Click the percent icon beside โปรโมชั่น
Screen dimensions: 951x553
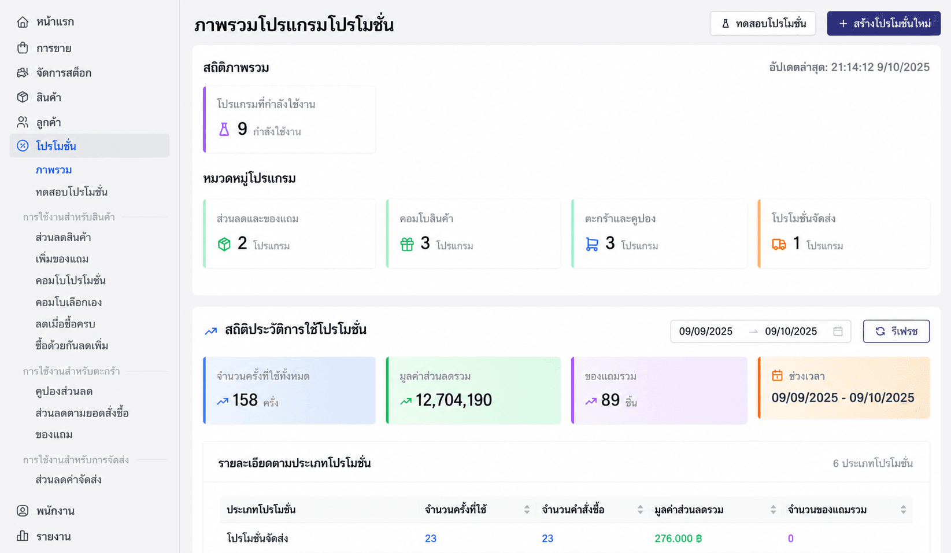23,146
